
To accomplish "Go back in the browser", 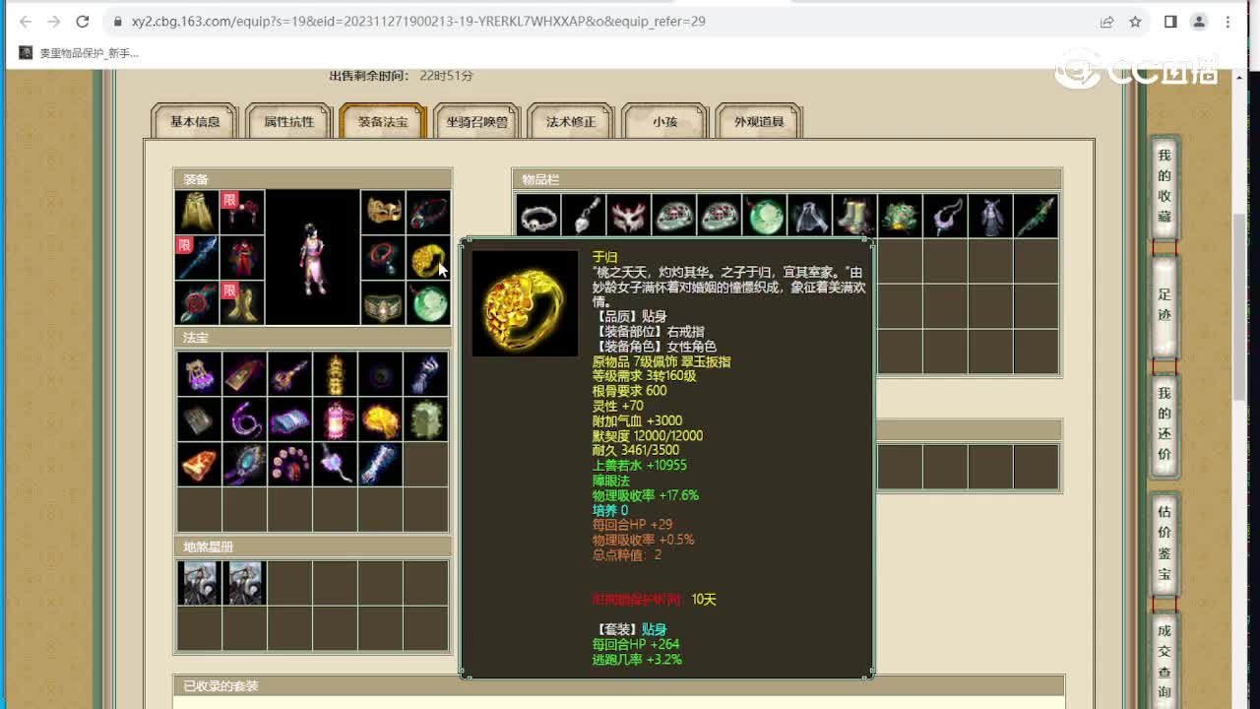I will [26, 21].
